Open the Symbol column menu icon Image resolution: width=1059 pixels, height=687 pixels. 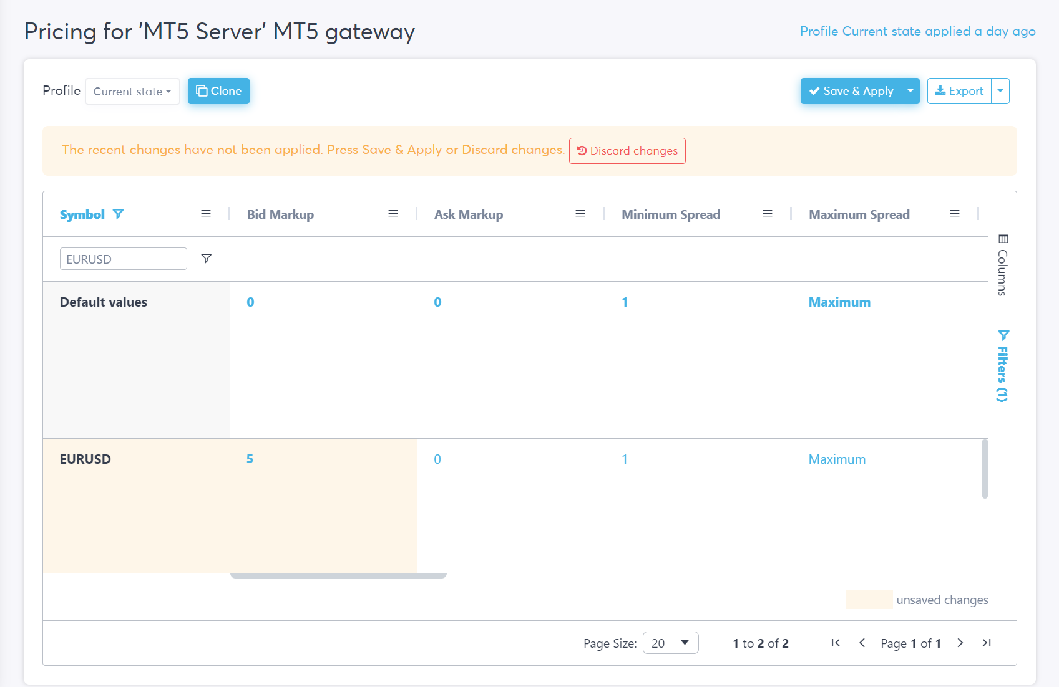tap(206, 214)
